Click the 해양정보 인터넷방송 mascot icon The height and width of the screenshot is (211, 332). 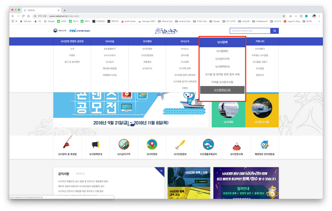[x=265, y=144]
